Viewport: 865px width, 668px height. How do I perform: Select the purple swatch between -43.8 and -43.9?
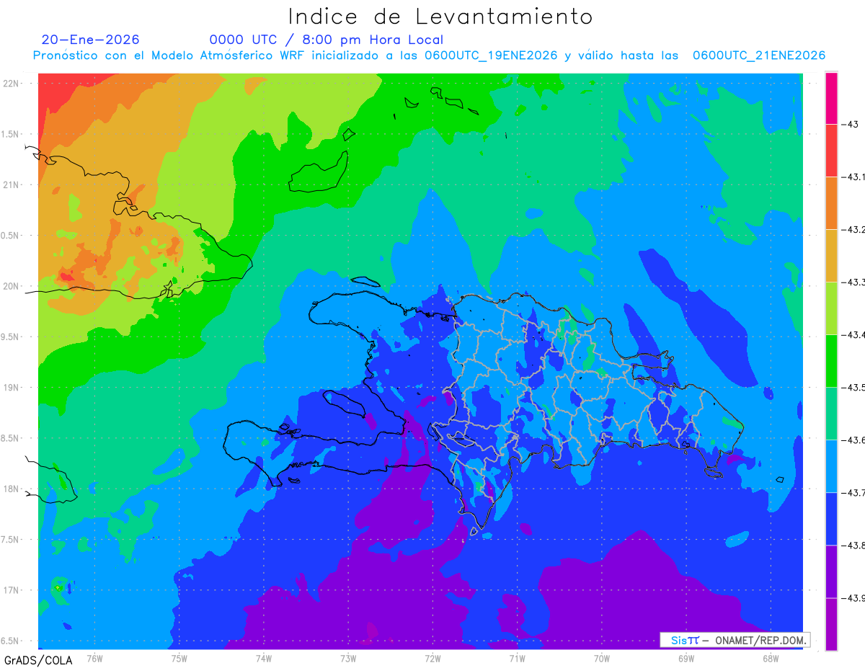831,571
